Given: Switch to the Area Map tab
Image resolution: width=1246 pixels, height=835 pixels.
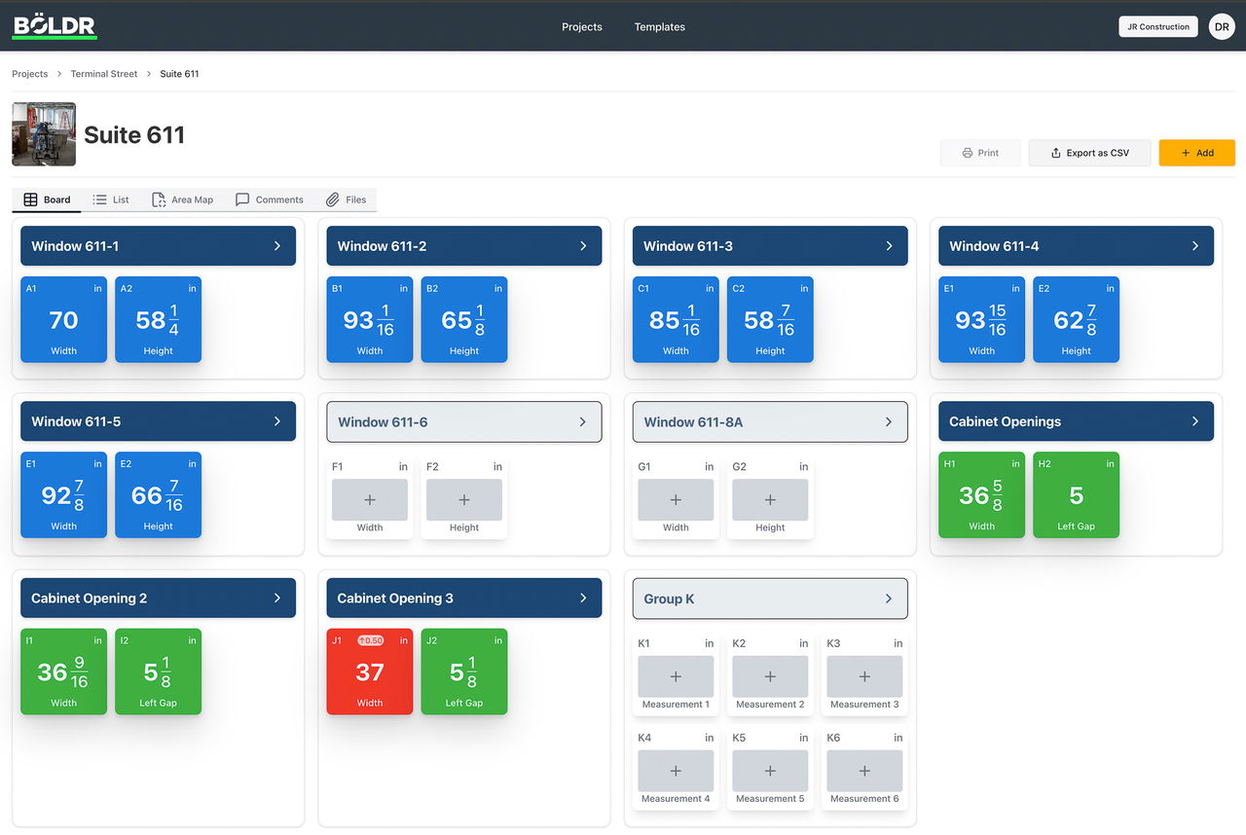Looking at the screenshot, I should [x=182, y=200].
